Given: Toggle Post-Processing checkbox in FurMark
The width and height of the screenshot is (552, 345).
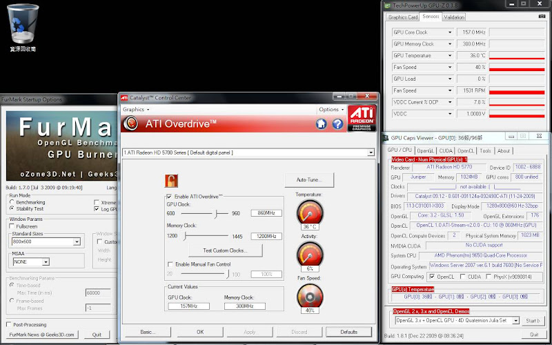Looking at the screenshot, I should tap(9, 324).
